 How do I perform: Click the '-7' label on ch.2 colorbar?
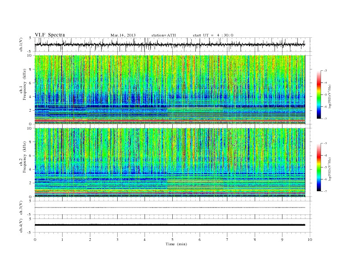(325, 191)
